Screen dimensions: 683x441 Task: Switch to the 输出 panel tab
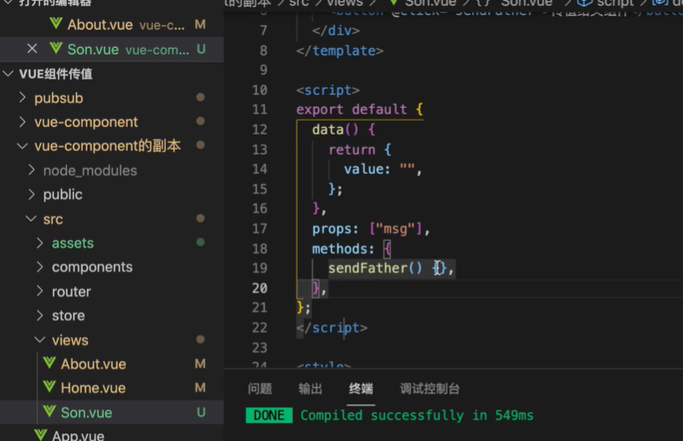[310, 388]
